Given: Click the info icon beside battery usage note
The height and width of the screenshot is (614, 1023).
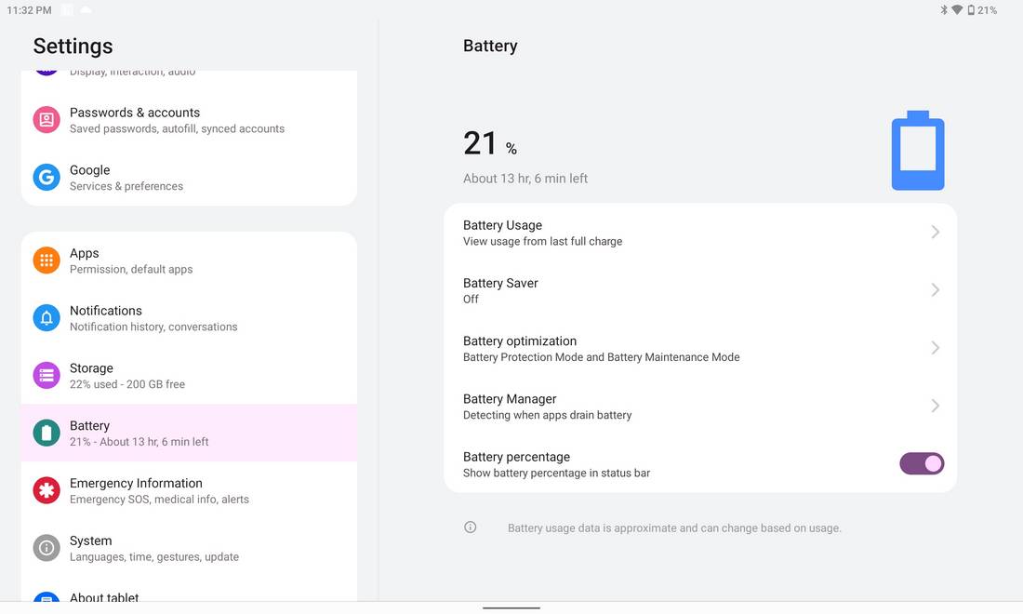Looking at the screenshot, I should point(471,527).
